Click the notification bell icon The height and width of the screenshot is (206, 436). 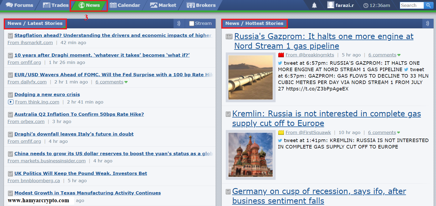coord(314,5)
